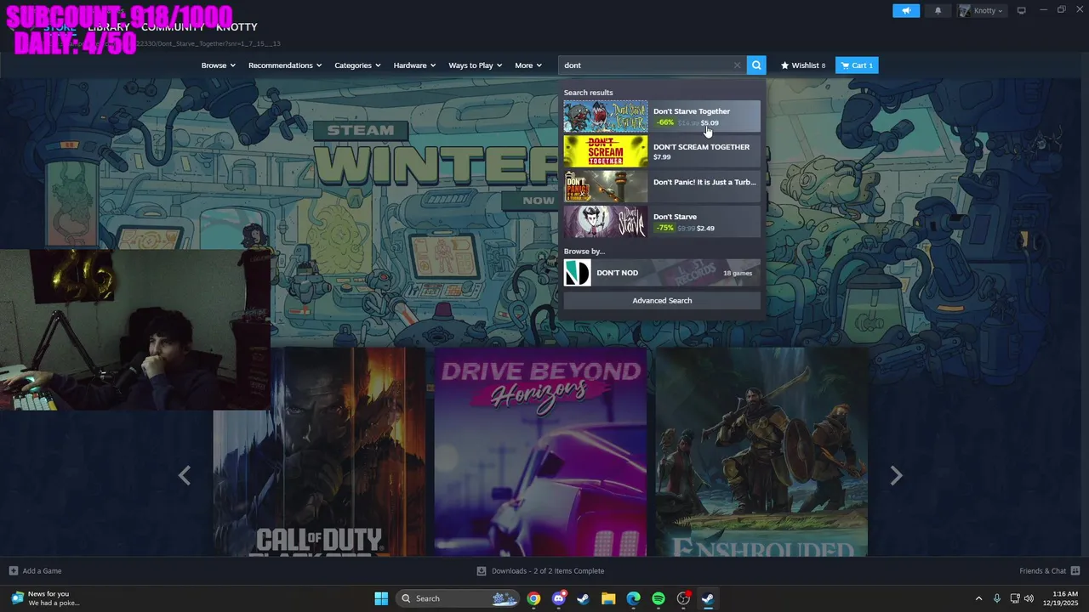Open OBS Studio from the taskbar
Screen dimensions: 1089x612
(x=683, y=598)
